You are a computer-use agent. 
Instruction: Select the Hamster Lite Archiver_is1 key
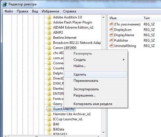pos(72,114)
